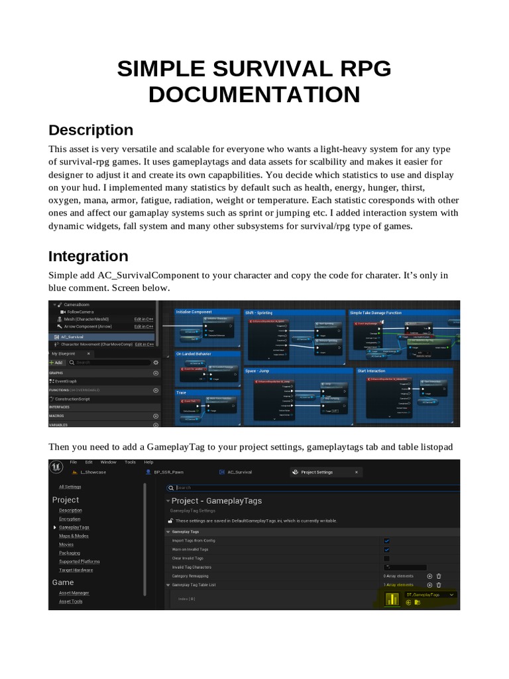Image resolution: width=509 pixels, height=679 pixels.
Task: Open Maps & Modes settings
Action: pos(74,536)
